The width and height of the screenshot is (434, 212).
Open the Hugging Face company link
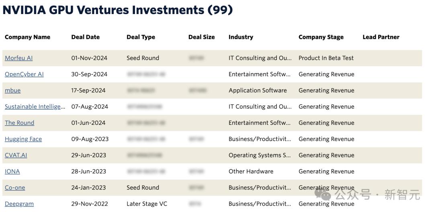23,139
